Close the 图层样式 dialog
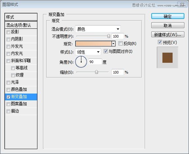 [x=182, y=5]
